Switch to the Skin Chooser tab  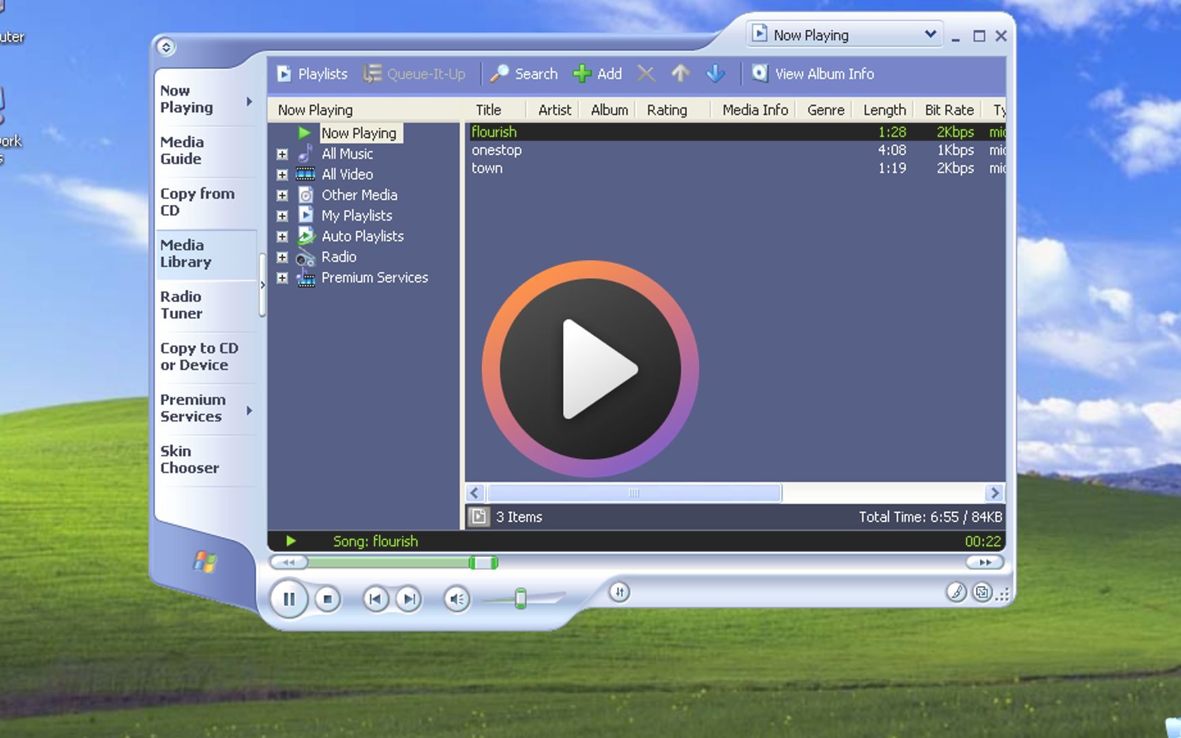point(189,459)
